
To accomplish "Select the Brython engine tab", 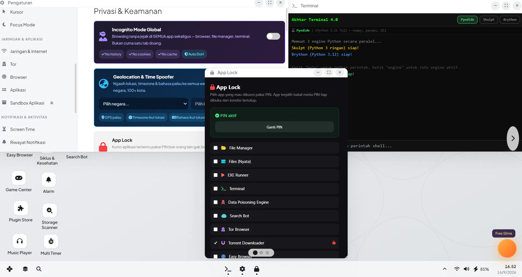I will 510,20.
